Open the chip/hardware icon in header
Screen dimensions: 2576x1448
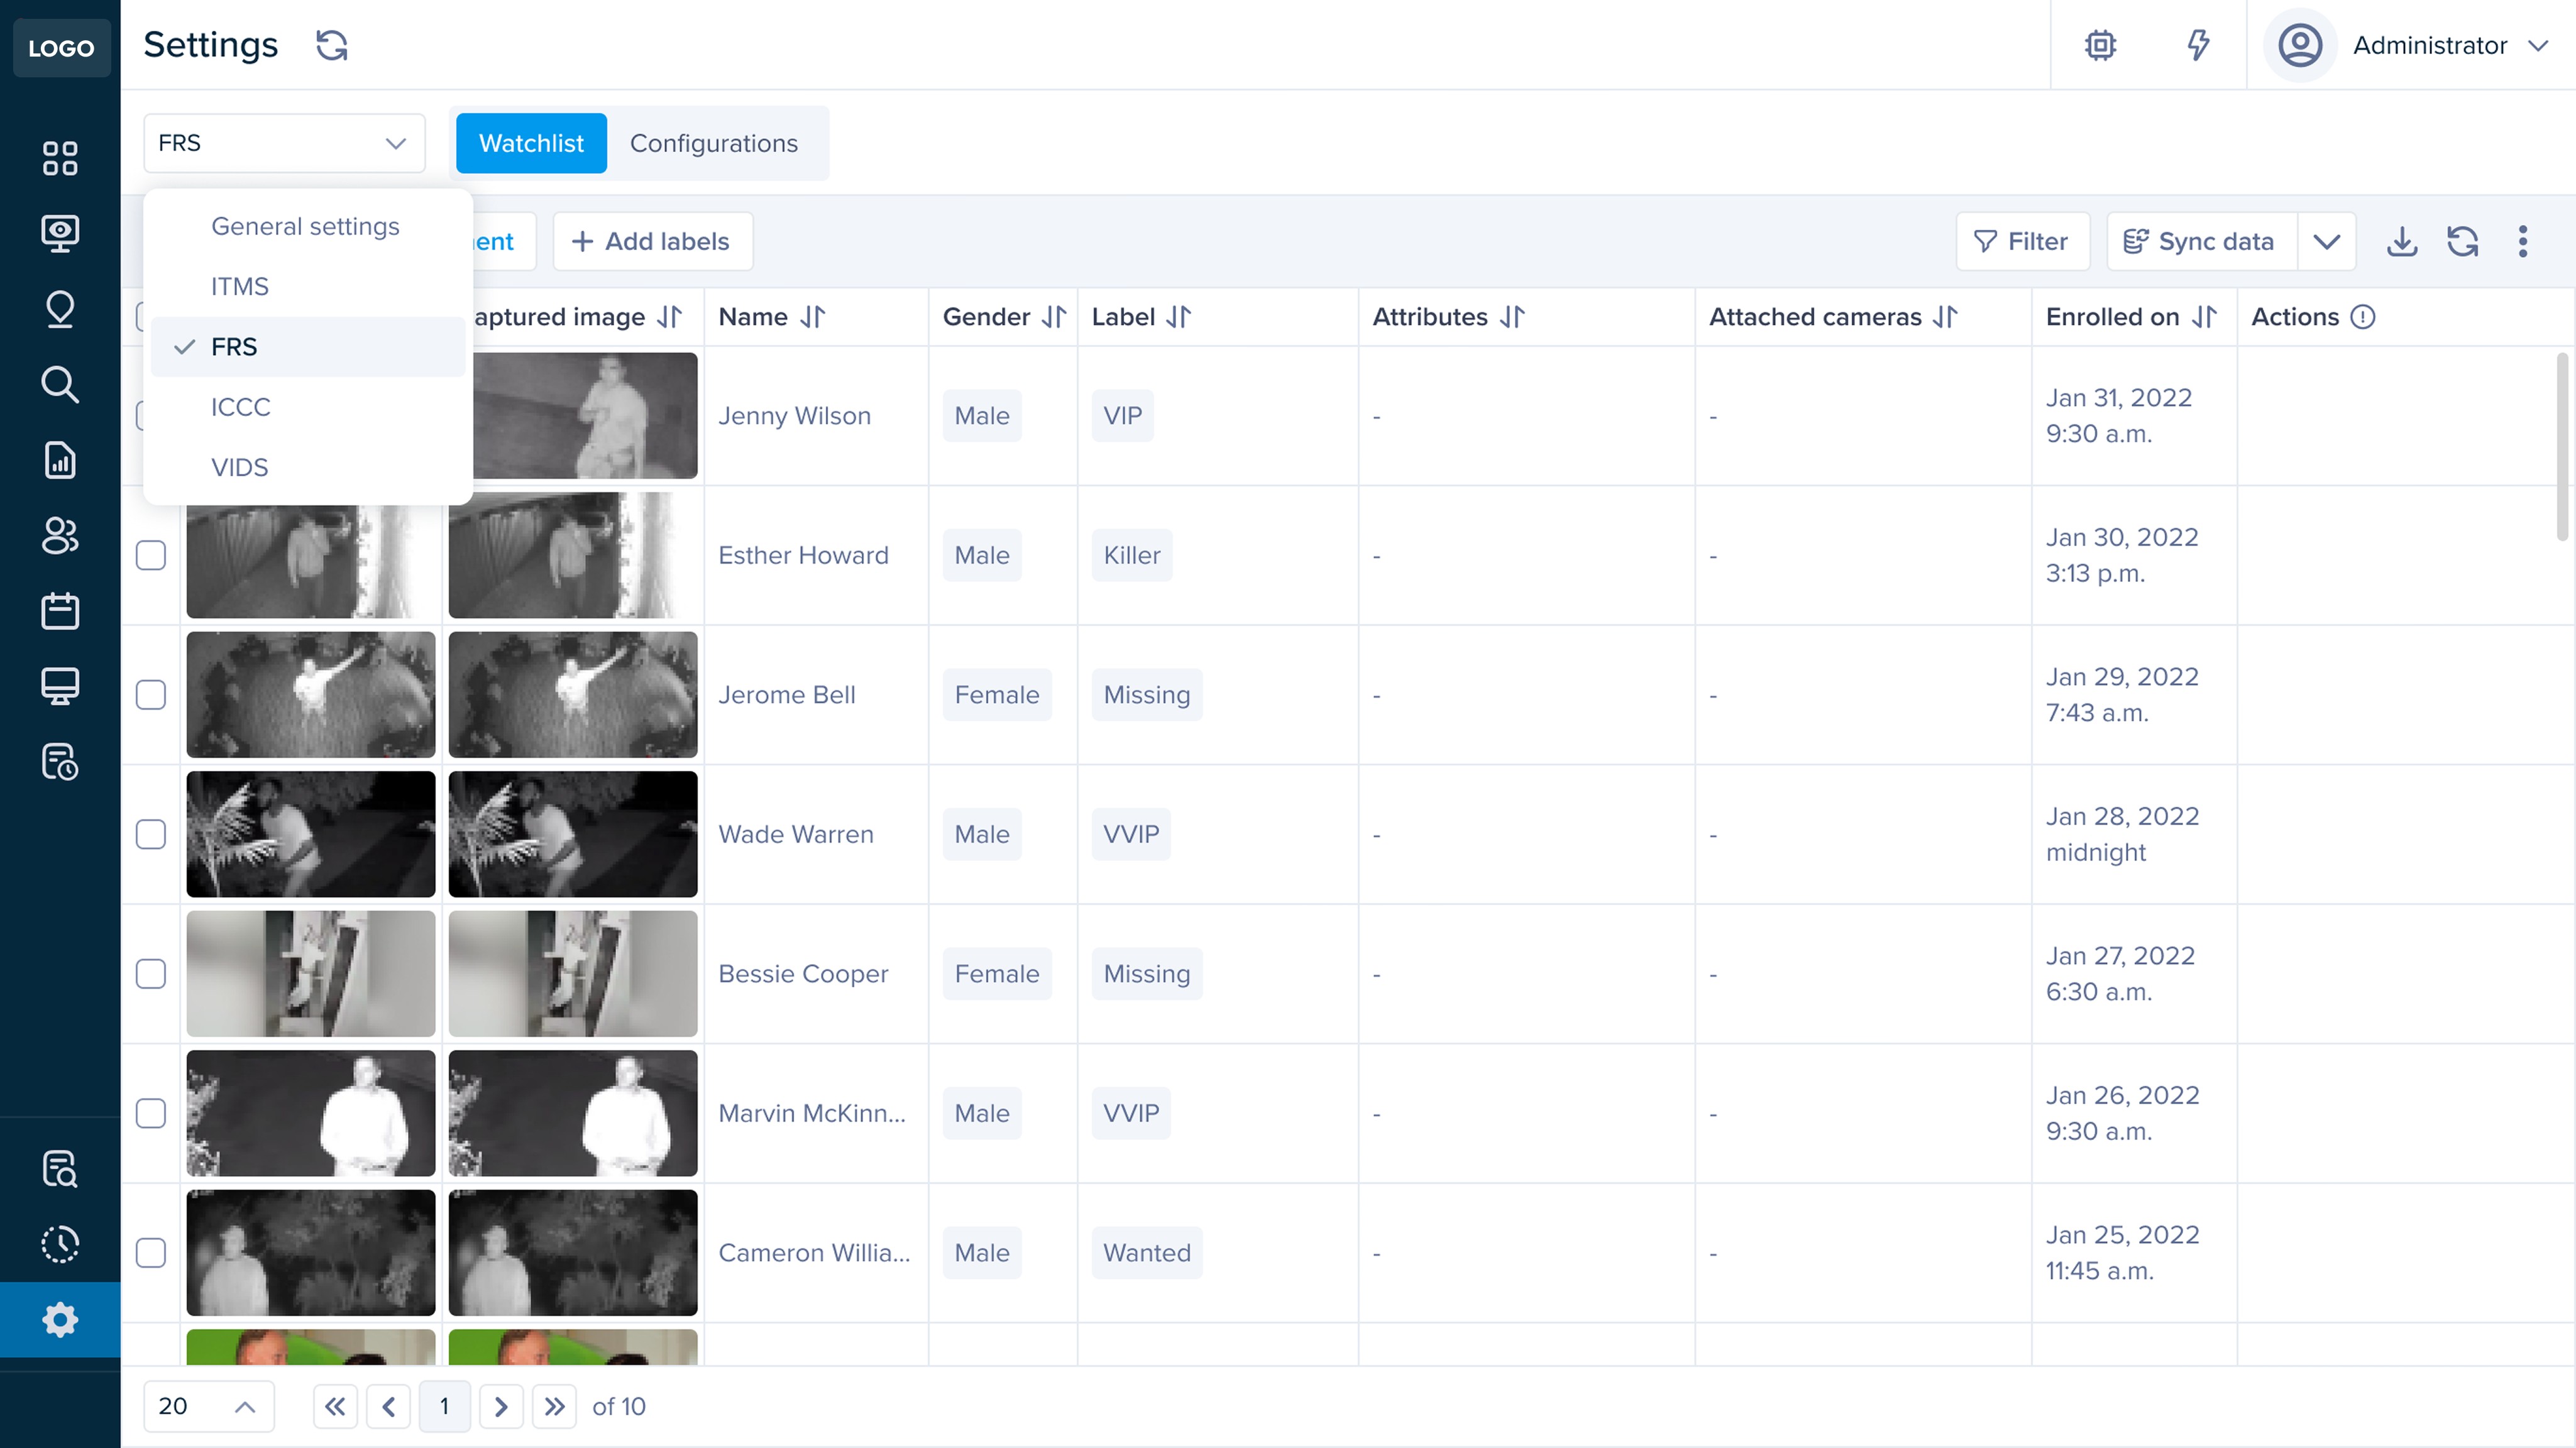(2100, 45)
